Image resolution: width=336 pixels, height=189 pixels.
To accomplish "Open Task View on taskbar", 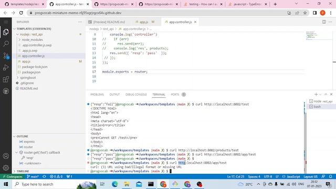I will (102, 184).
